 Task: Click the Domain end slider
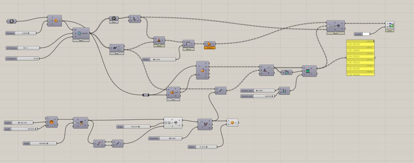pos(258,96)
